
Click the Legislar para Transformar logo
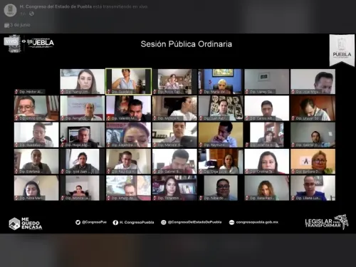[327, 222]
